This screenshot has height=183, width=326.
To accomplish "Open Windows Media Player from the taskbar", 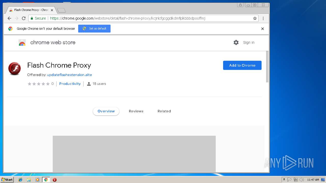I will [x=37, y=180].
